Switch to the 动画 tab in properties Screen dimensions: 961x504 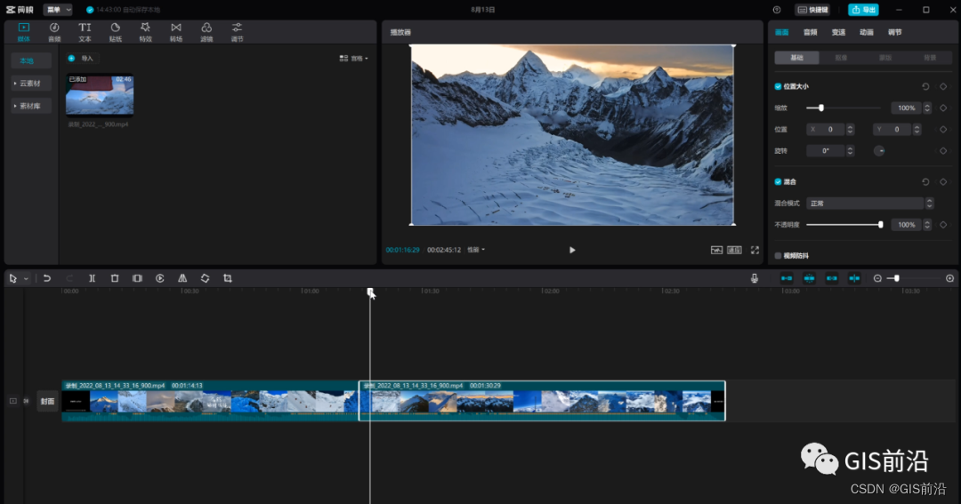[x=866, y=32]
